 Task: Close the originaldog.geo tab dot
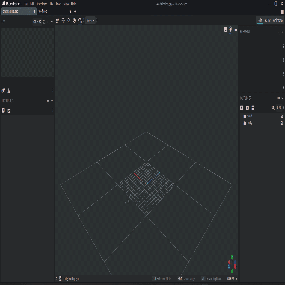(x=34, y=12)
